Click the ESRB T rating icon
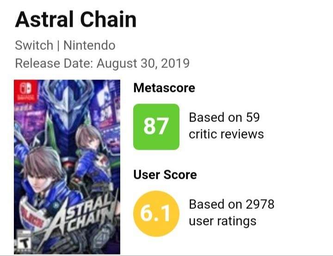This screenshot has height=256, width=333. [21, 242]
